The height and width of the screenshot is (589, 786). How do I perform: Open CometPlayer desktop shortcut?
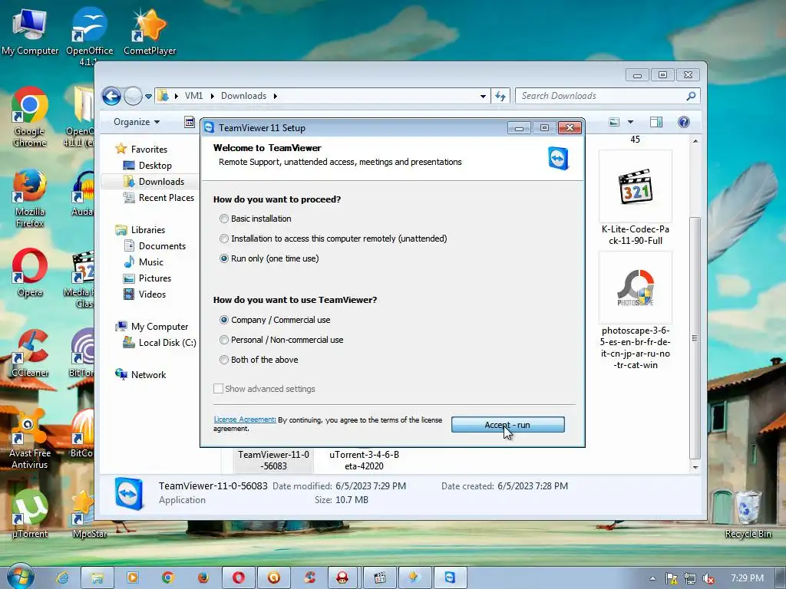150,31
